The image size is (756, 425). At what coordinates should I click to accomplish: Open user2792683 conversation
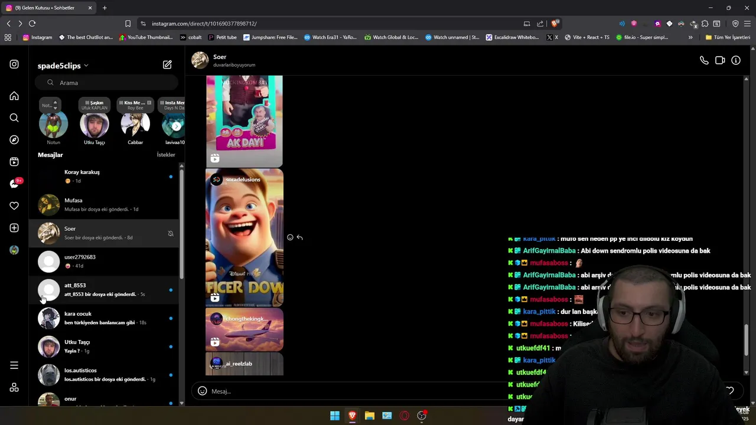pyautogui.click(x=104, y=261)
